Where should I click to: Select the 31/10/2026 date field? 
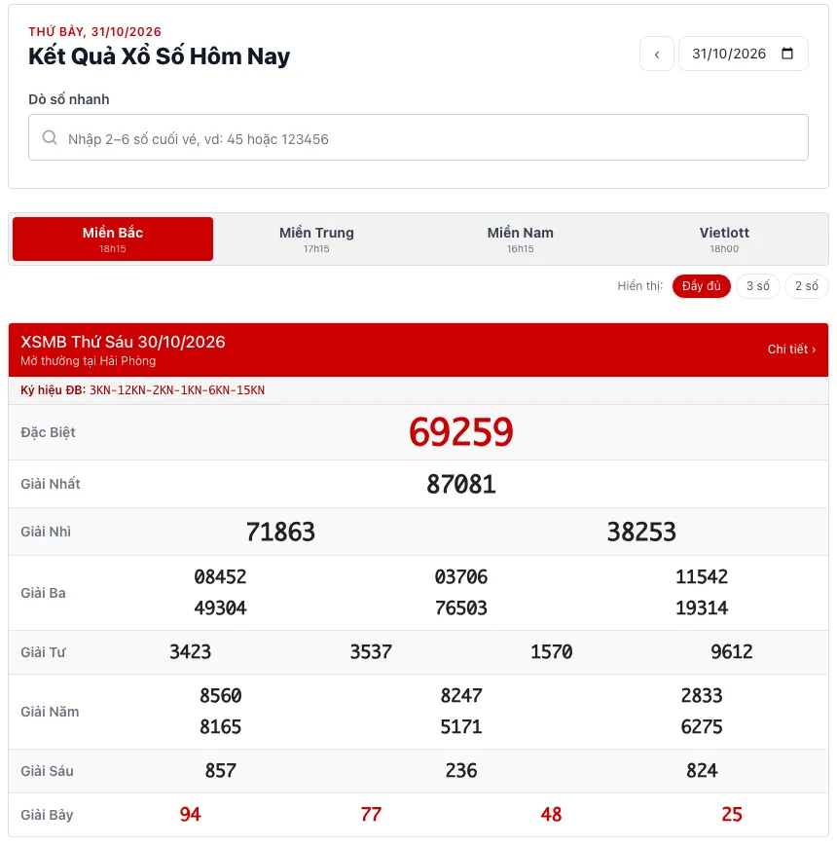point(743,54)
